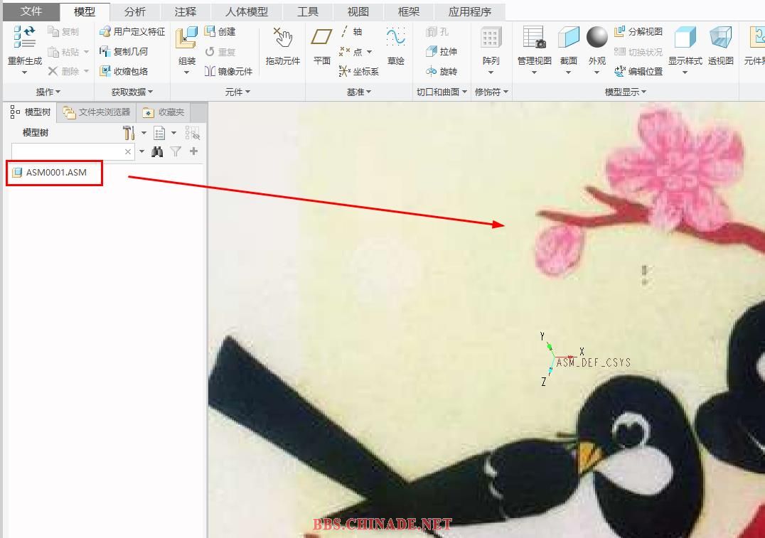Open the 删除 dropdown arrow

(x=86, y=71)
